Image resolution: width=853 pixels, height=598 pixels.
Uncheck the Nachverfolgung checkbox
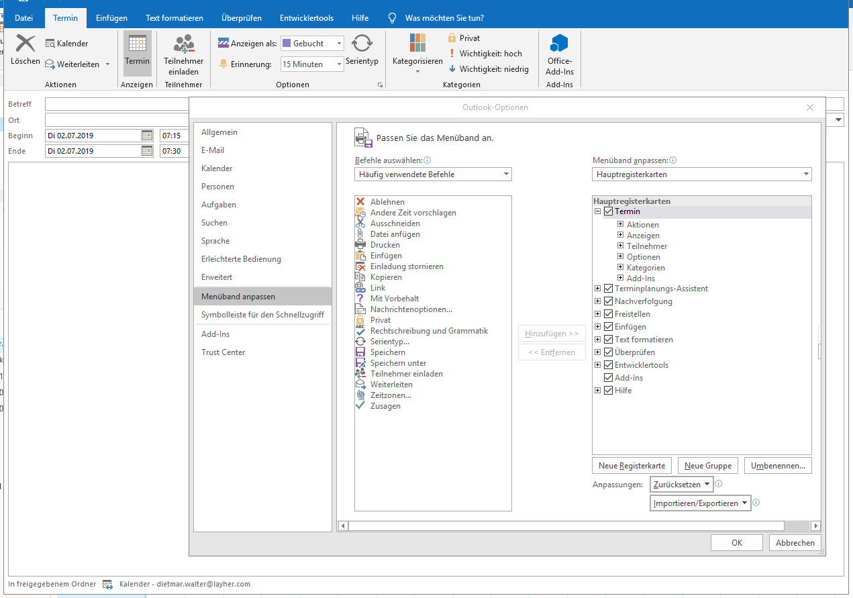click(609, 301)
